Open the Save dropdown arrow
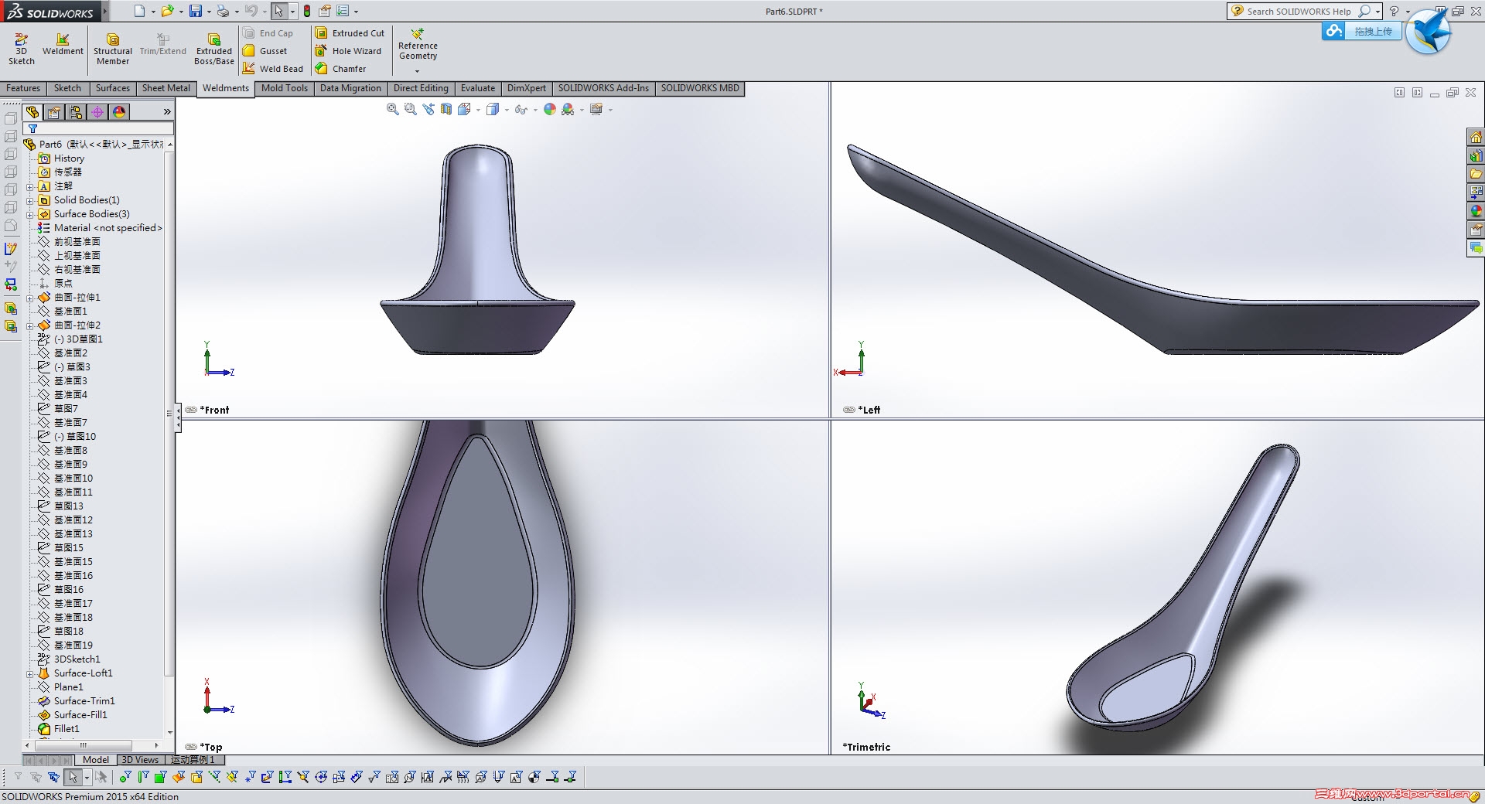 [208, 12]
